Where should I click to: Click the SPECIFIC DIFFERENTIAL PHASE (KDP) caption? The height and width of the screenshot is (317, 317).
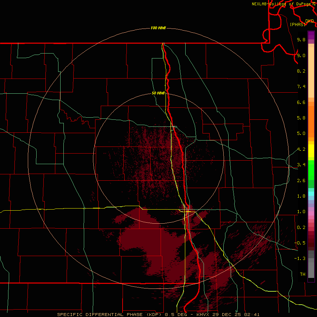tap(110, 315)
